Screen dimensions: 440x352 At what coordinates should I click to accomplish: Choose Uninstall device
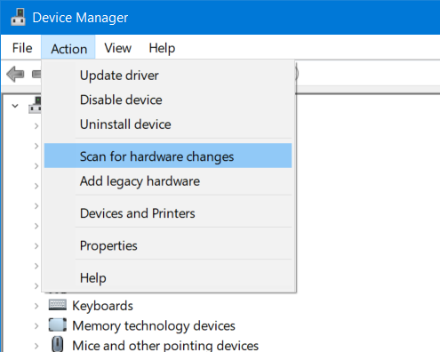(168, 124)
